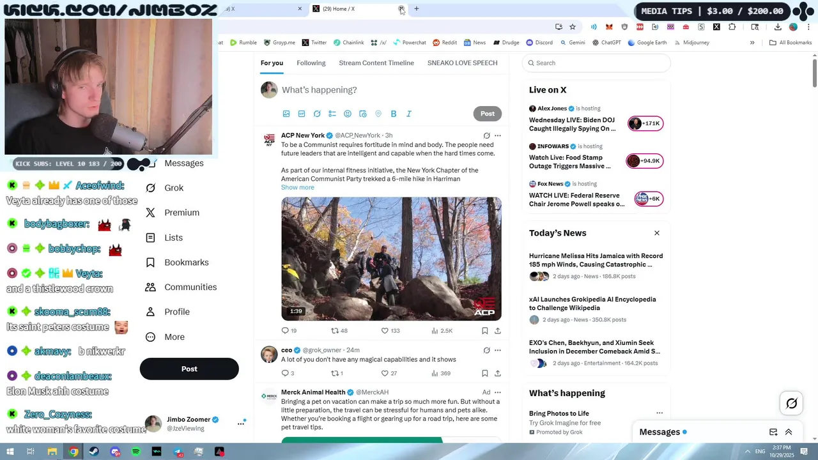818x460 pixels.
Task: Bookmark the ACP New York post
Action: point(485,330)
